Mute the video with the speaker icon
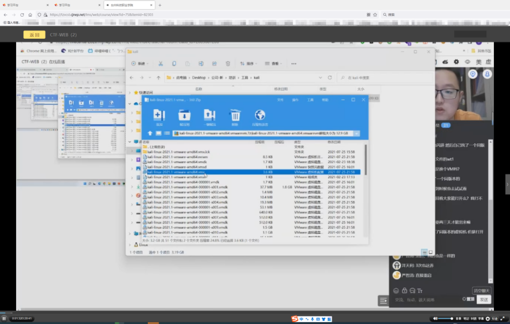This screenshot has width=510, height=324. [435, 319]
